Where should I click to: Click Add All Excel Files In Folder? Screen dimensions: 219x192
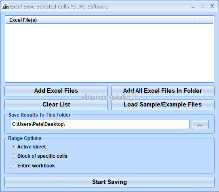(163, 91)
